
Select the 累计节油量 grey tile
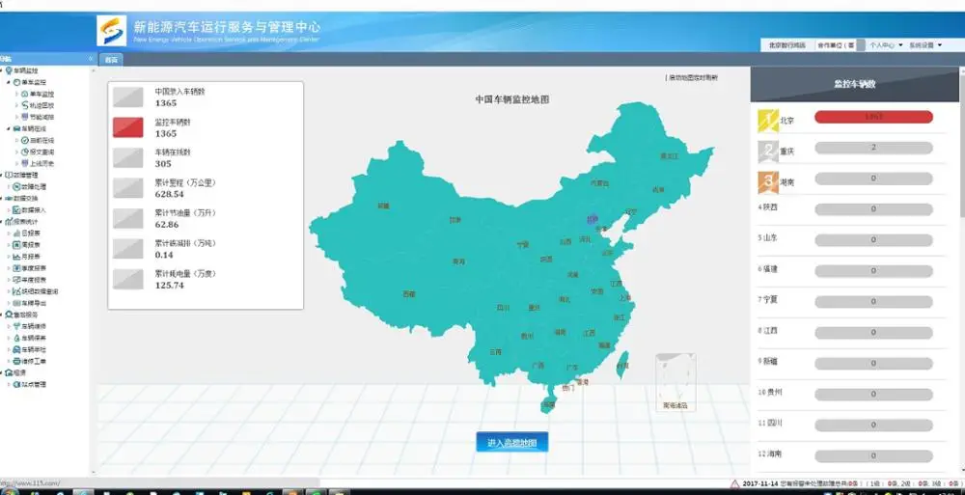coord(128,219)
